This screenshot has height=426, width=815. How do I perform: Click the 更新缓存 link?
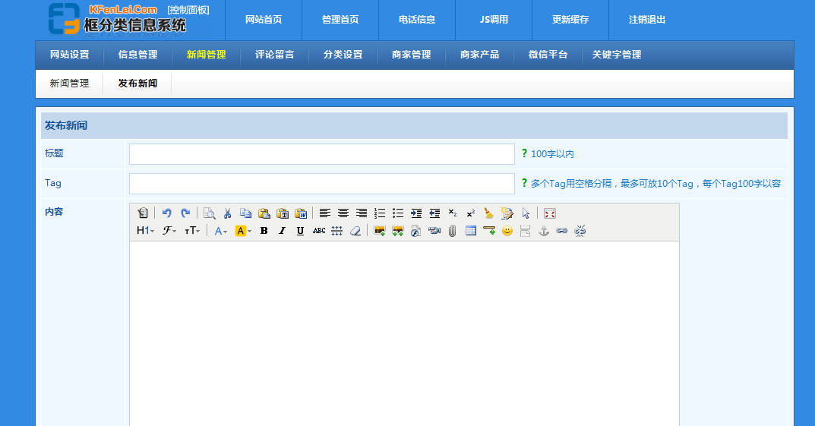tap(570, 20)
